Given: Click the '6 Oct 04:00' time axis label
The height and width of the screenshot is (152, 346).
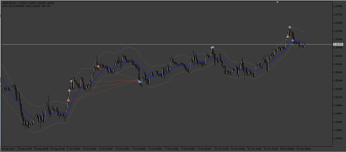Looking at the screenshot, I should 139,149.
